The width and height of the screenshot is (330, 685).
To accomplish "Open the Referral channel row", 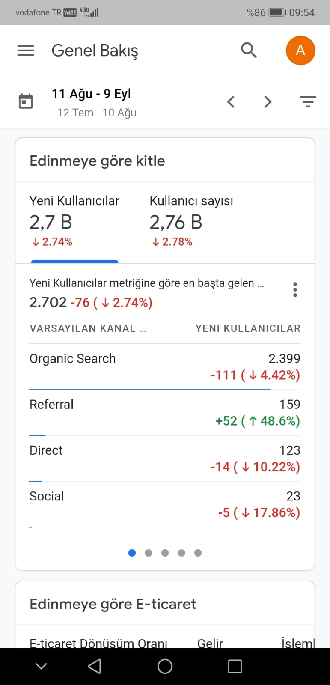I will point(165,413).
